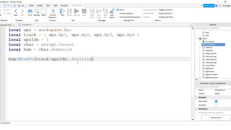Click the Filter Properties input field
The image size is (231, 130).
tap(213, 87)
